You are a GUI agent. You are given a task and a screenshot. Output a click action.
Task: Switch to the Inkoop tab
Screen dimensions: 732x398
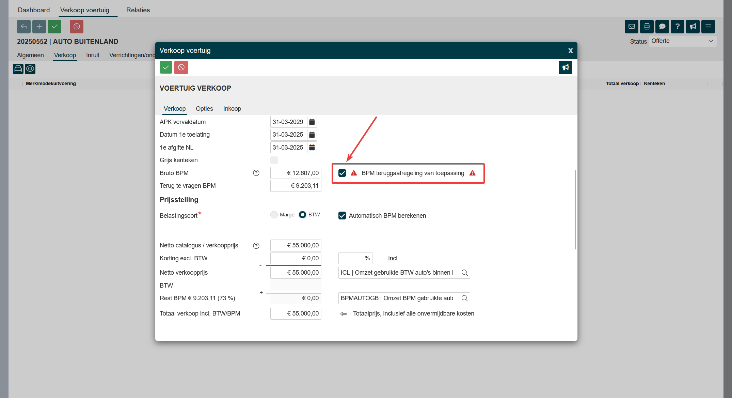(x=232, y=109)
